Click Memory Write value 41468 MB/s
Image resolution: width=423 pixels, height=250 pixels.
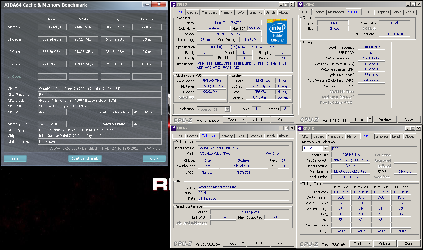point(84,27)
